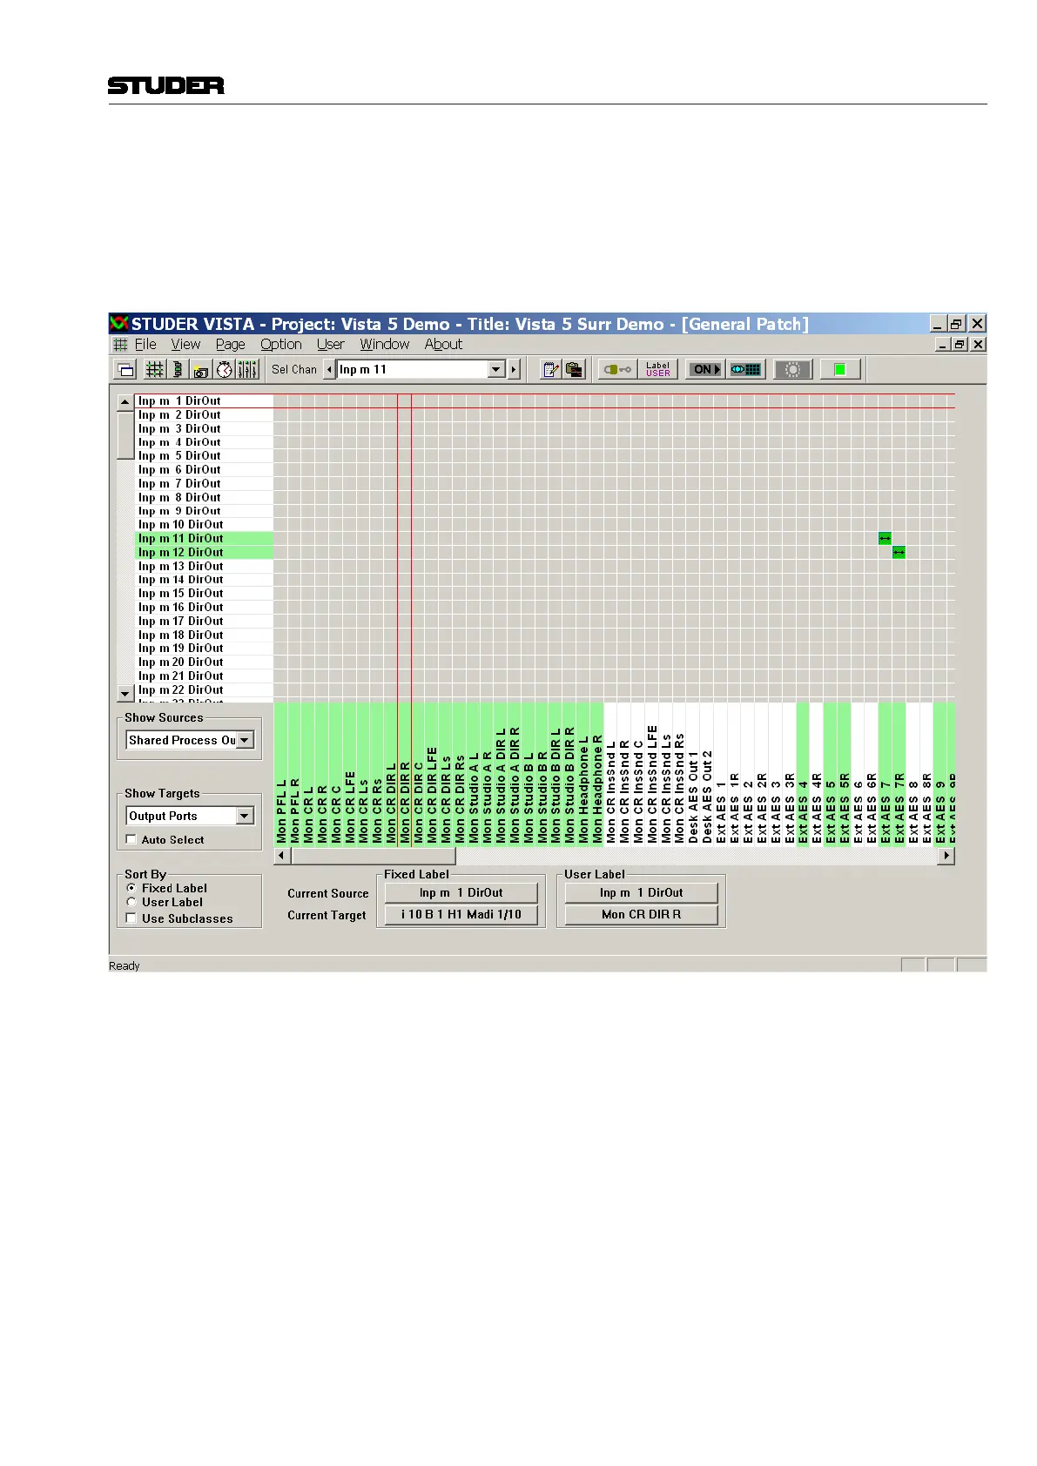Viewport: 1037px width, 1466px height.
Task: Click the source list scroll down arrow
Action: click(125, 694)
